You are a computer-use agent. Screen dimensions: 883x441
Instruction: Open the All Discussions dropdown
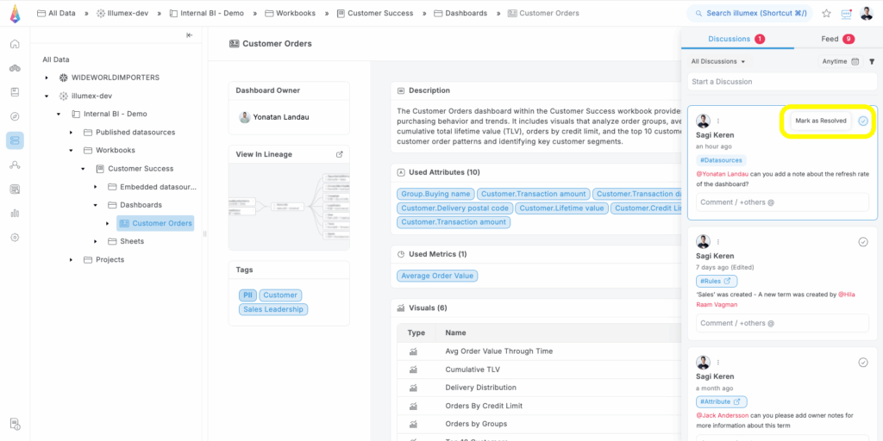[x=718, y=62]
